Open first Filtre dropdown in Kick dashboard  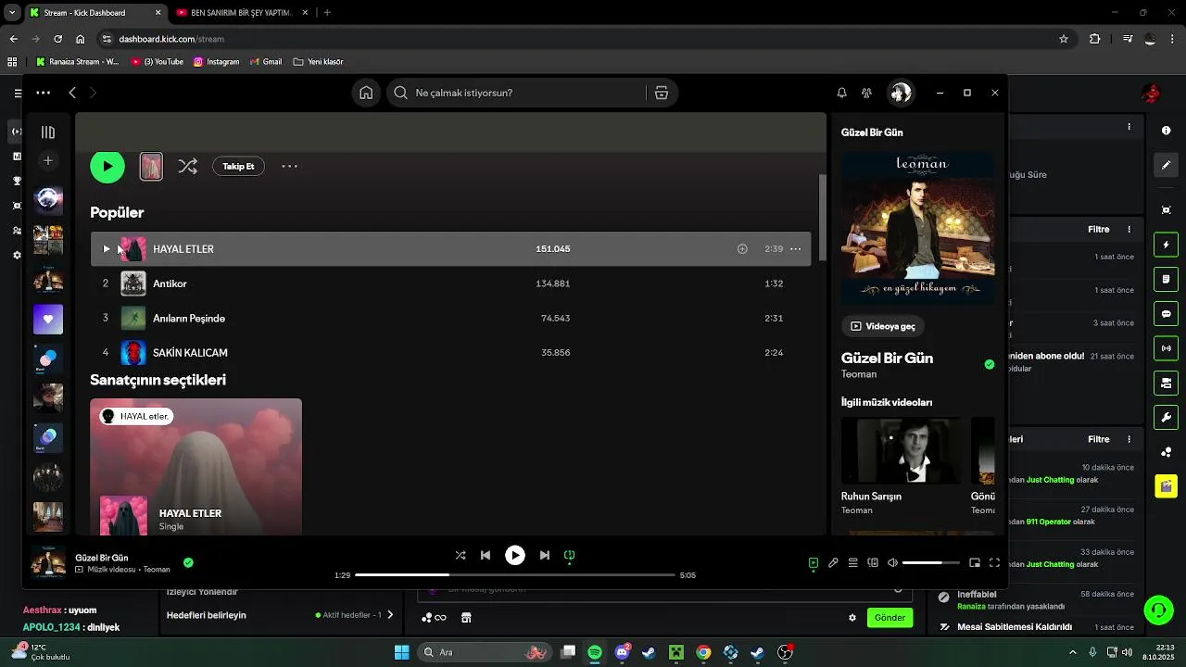click(x=1099, y=230)
